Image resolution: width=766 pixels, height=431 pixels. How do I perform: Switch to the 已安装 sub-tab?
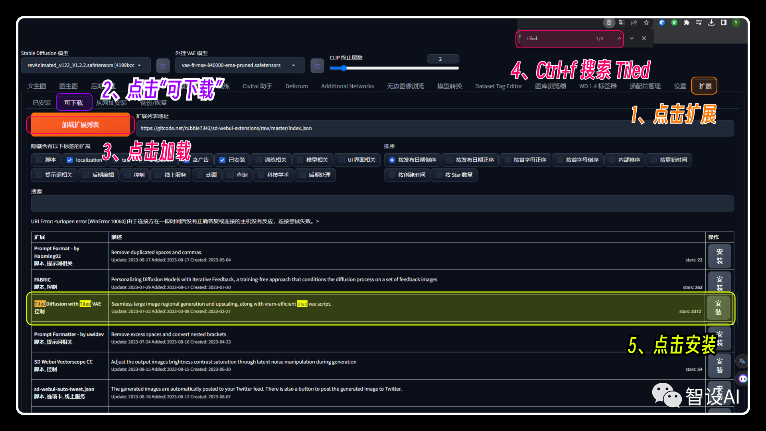tap(42, 103)
